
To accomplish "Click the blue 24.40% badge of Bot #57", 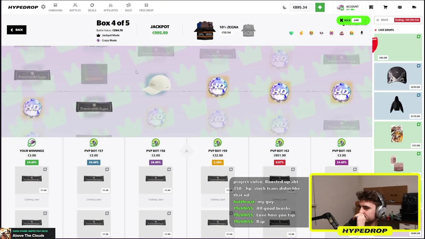I will [x=94, y=162].
